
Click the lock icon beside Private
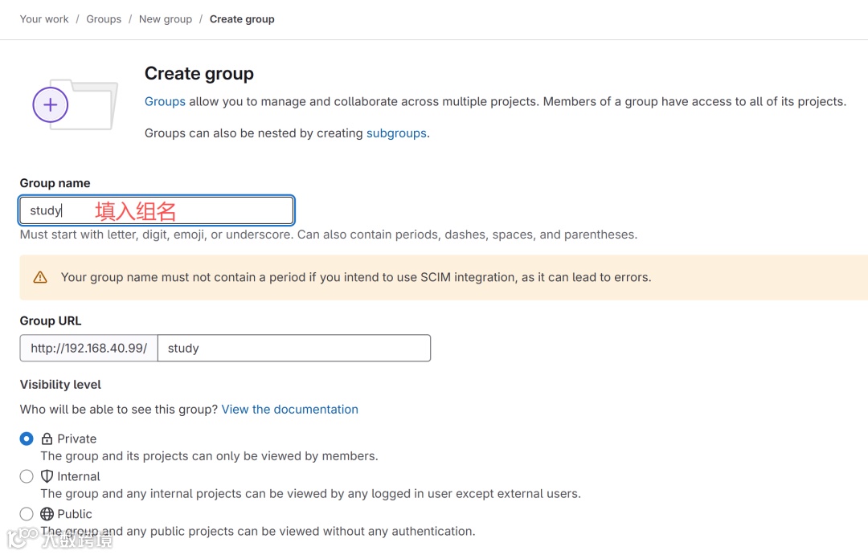click(47, 439)
